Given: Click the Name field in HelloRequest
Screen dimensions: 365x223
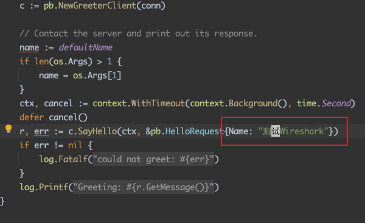Looking at the screenshot, I should pos(238,131).
